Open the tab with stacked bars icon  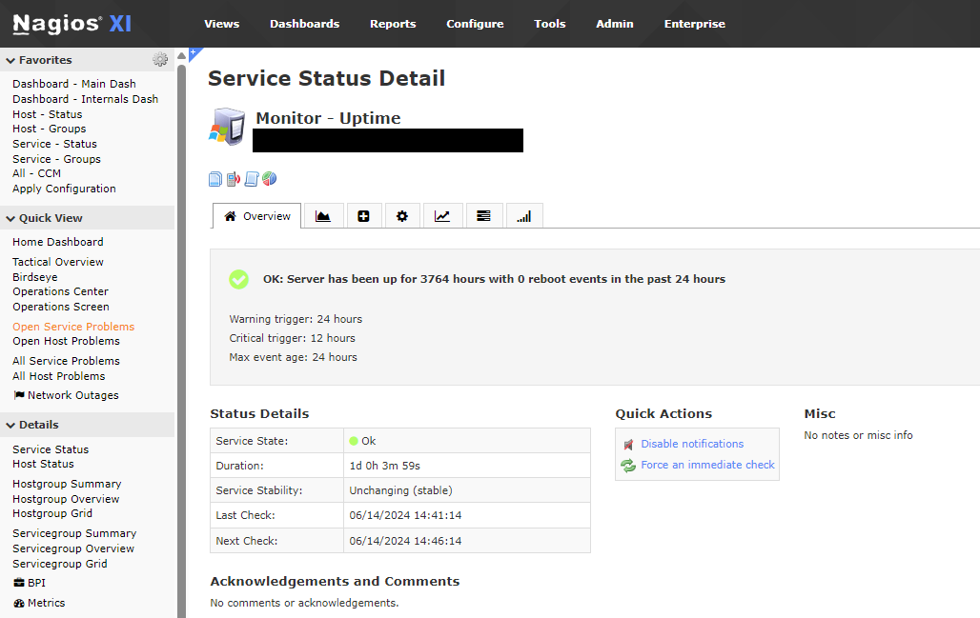(x=483, y=216)
